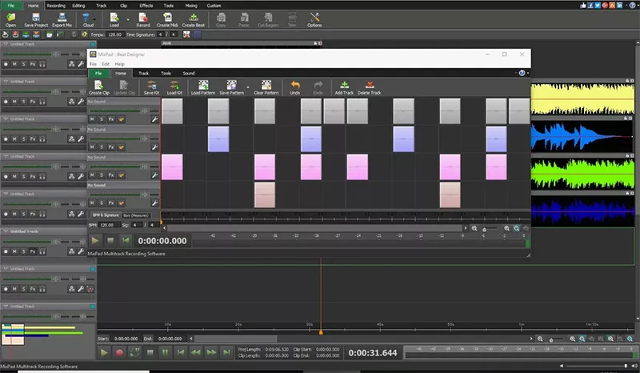Click Create Clip in Beat Designer

99,88
